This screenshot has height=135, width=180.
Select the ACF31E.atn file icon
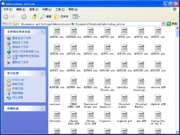(x=74, y=48)
